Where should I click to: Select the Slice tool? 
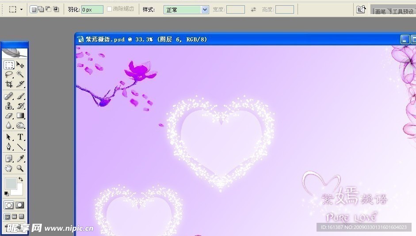[x=20, y=84]
